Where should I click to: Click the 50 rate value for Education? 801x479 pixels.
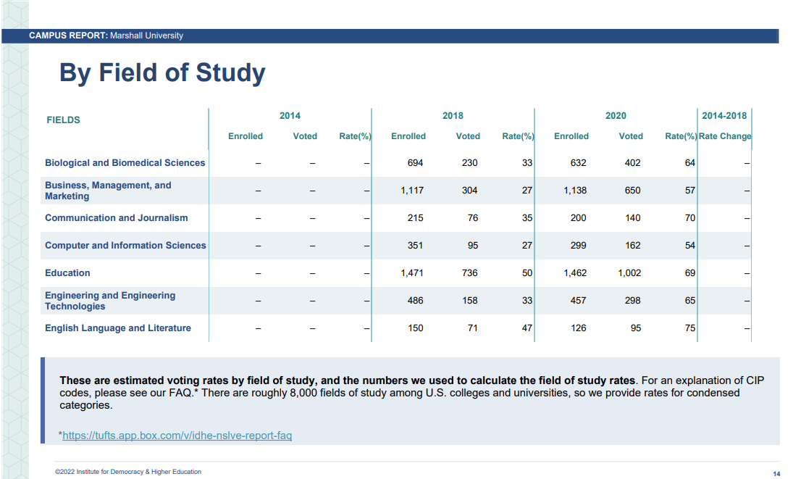click(527, 273)
